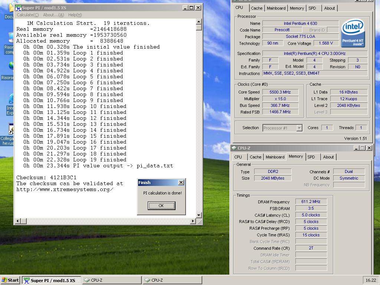Viewport: 380px width, 285px height.
Task: Click the Channels Dual value
Action: [349, 171]
